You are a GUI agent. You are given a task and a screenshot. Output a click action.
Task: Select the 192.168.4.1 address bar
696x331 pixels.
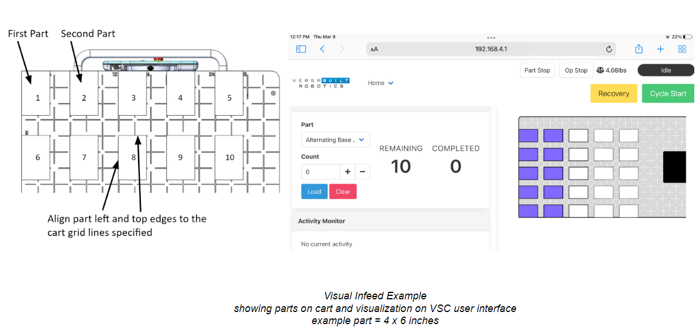click(491, 49)
